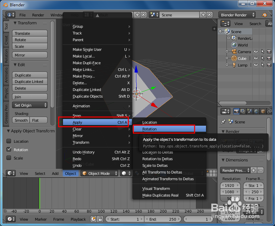Viewport: 275px width, 226px height.
Task: Select Location in Apply submenu
Action: [169, 122]
